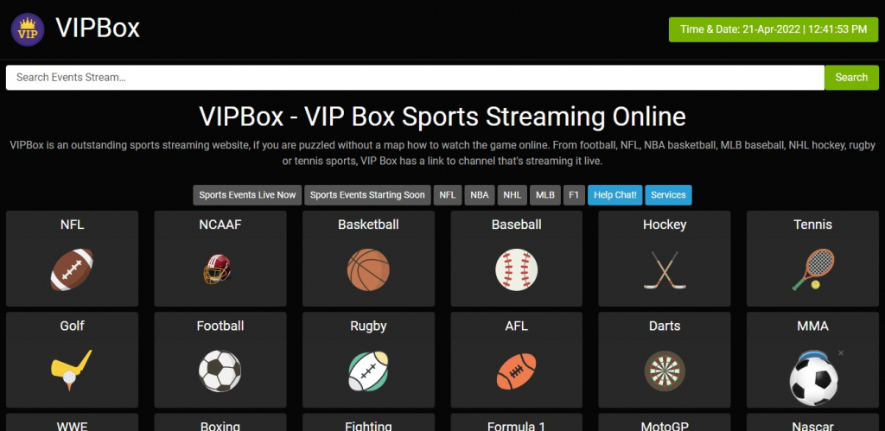Click the NCAAF card heading text
This screenshot has width=885, height=431.
(x=220, y=225)
